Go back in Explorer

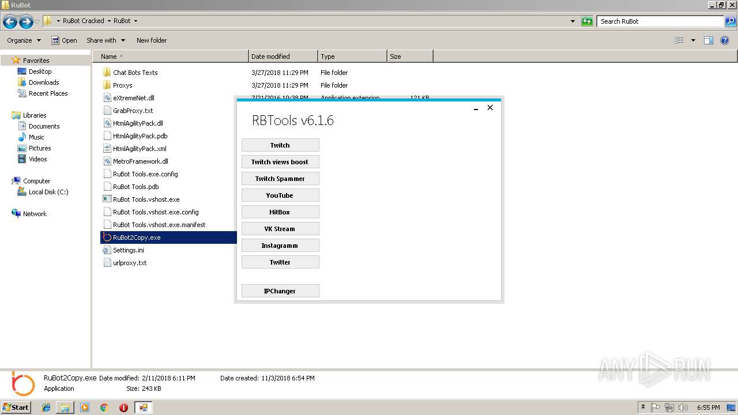point(10,22)
